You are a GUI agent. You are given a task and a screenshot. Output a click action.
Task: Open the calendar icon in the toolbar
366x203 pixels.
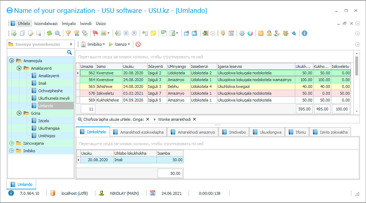(x=231, y=33)
